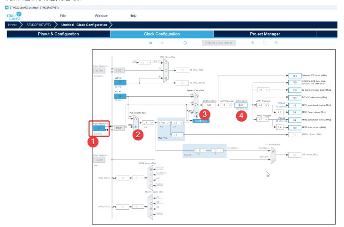The image size is (344, 227).
Task: Click the Untitled - Clock Configuration breadcrumb
Action: click(84, 25)
